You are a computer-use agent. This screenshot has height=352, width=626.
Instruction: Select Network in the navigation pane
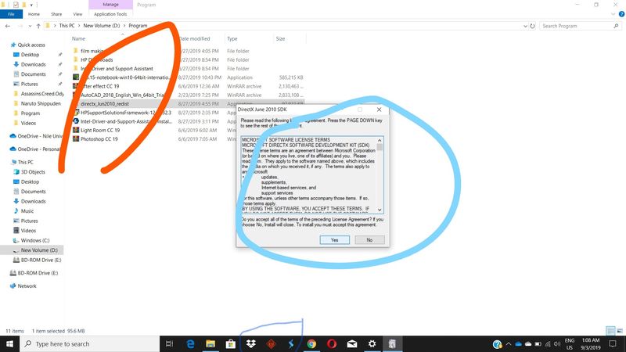click(x=27, y=286)
